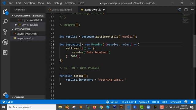
Task: Click the Go Live server button
Action: pos(112,102)
